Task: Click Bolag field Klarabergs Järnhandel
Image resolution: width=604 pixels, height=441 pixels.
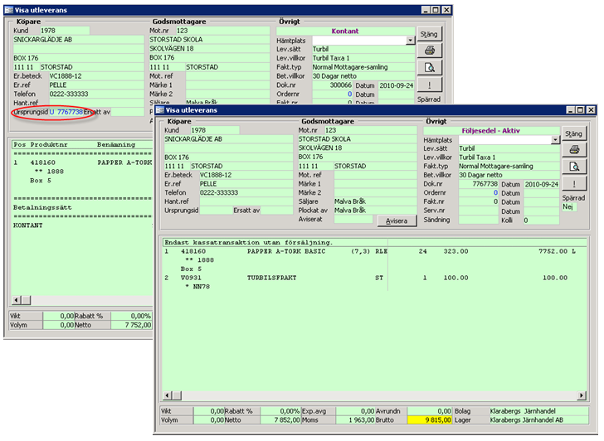Action: tap(539, 411)
